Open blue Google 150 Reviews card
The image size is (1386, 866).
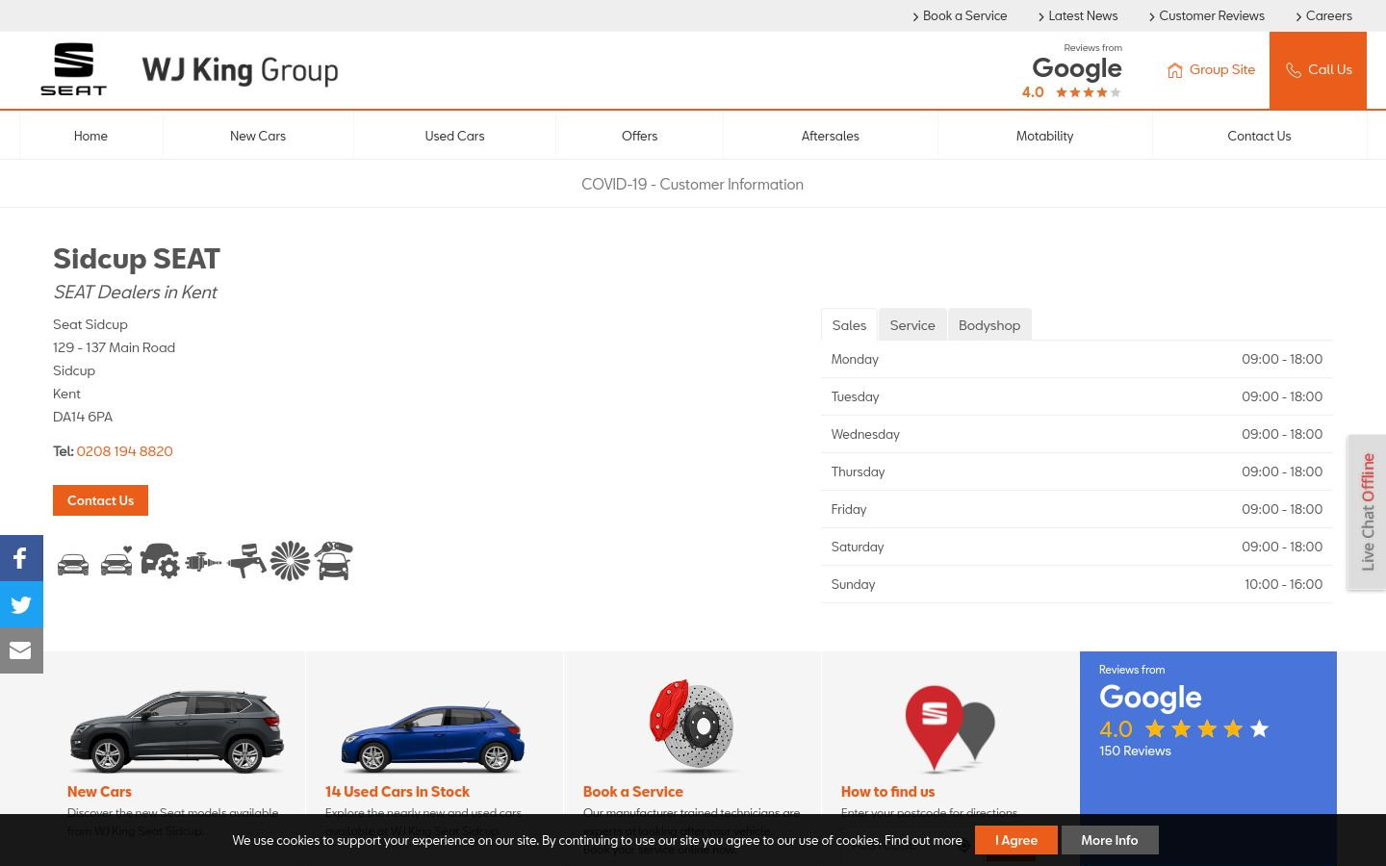pyautogui.click(x=1208, y=758)
